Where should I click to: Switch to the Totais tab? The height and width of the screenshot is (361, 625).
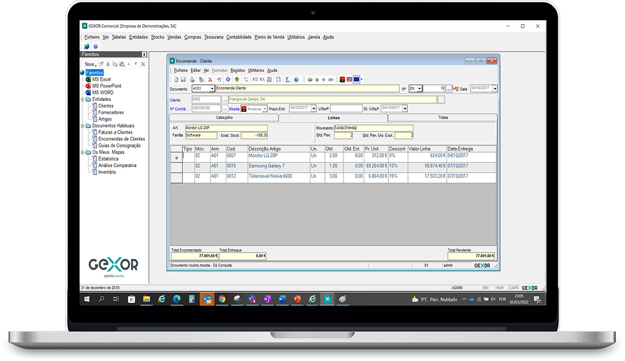442,117
